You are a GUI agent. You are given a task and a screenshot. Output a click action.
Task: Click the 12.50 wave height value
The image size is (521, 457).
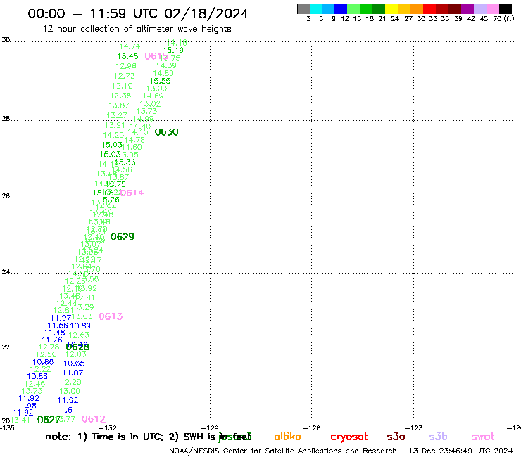[46, 354]
